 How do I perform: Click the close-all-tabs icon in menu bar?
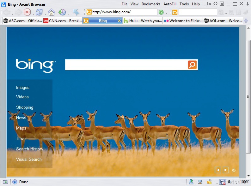[216, 4]
